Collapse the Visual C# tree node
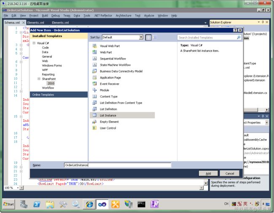 pyautogui.click(x=34, y=43)
